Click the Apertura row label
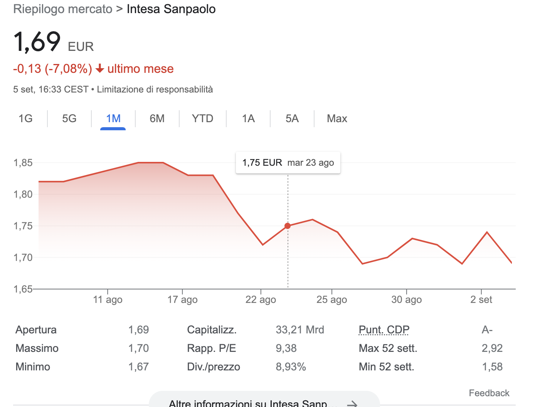This screenshot has height=407, width=535. point(36,330)
